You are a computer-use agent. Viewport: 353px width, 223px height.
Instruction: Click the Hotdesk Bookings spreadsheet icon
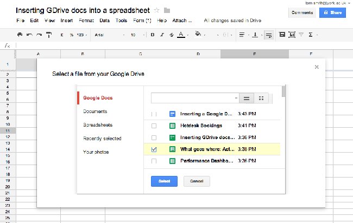tap(172, 126)
